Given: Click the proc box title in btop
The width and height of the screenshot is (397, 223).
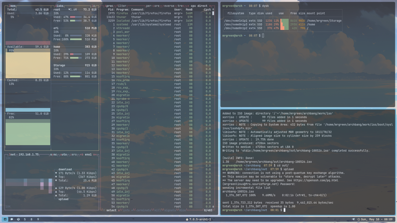Looking at the screenshot, I should (109, 6).
